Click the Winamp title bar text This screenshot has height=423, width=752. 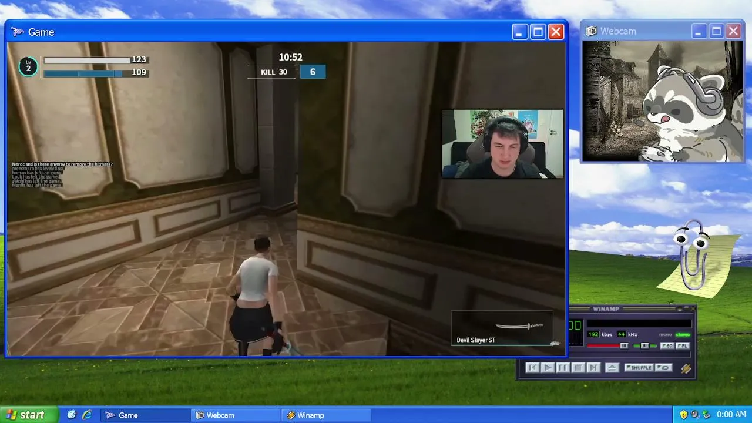coord(606,309)
